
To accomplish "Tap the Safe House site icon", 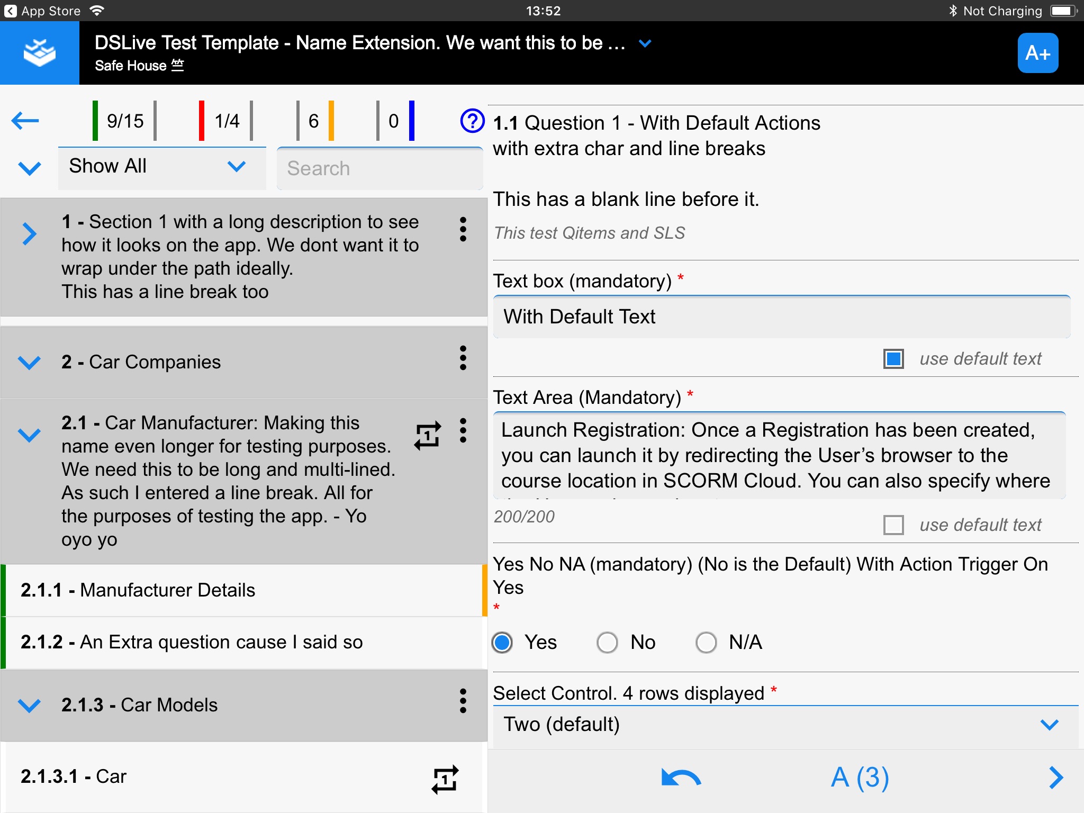I will click(178, 65).
